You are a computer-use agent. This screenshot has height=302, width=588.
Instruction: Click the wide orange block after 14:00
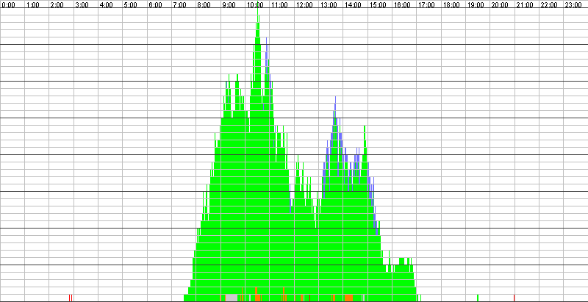348,298
